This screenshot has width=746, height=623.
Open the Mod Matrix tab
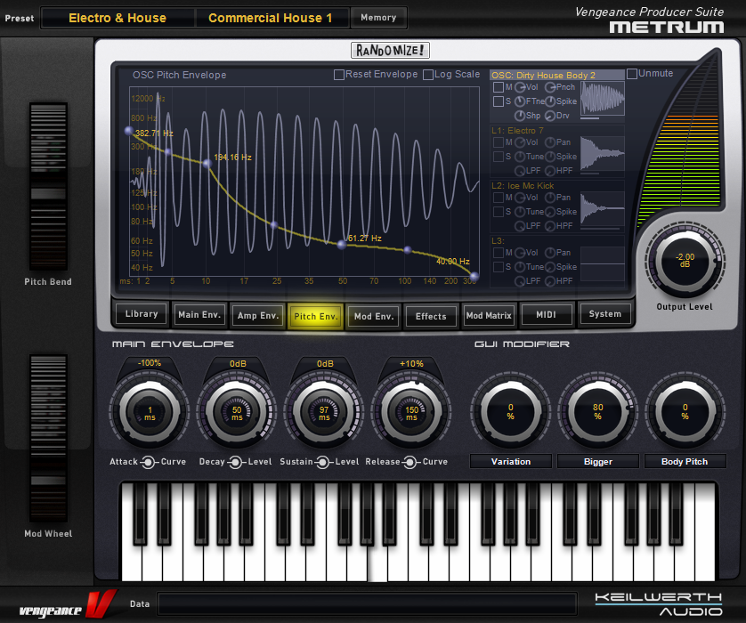click(x=489, y=315)
